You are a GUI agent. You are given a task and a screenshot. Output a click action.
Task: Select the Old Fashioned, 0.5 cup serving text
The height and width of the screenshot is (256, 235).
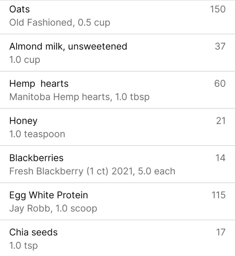coord(60,22)
